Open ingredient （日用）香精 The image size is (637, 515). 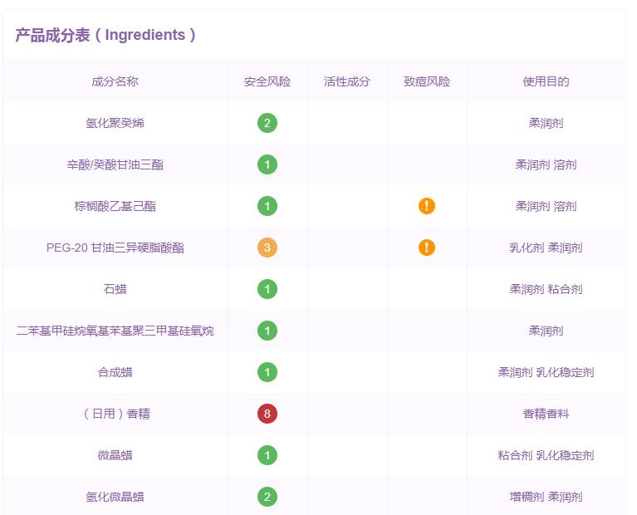tap(115, 414)
